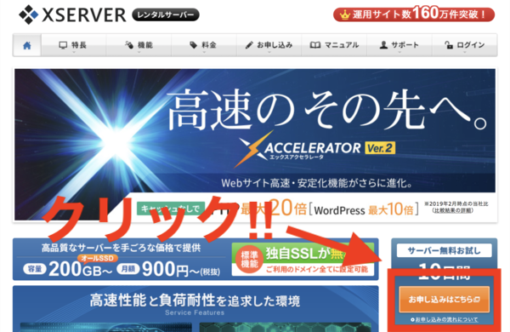
Task: Open the マニュアル menu item
Action: point(334,45)
